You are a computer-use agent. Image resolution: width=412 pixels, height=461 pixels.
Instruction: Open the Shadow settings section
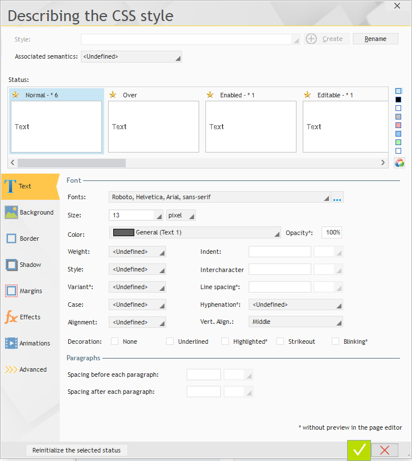[30, 265]
